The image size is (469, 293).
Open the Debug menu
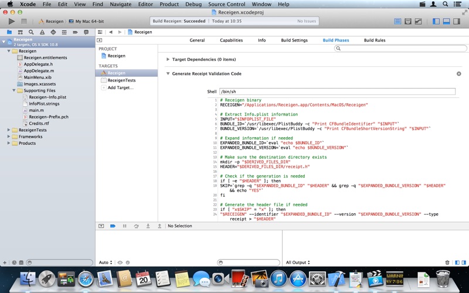pyautogui.click(x=193, y=4)
